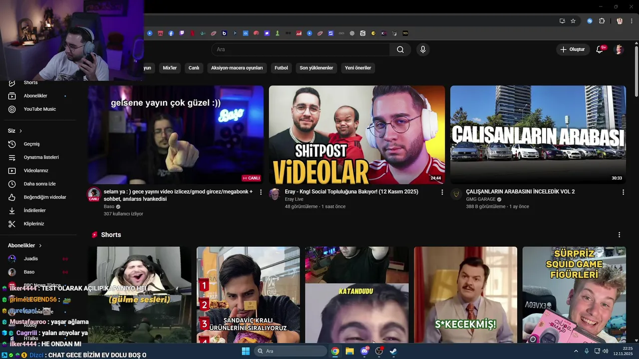Image resolution: width=639 pixels, height=359 pixels.
Task: Open Baso selam ya gece yayını title
Action: pyautogui.click(x=178, y=195)
